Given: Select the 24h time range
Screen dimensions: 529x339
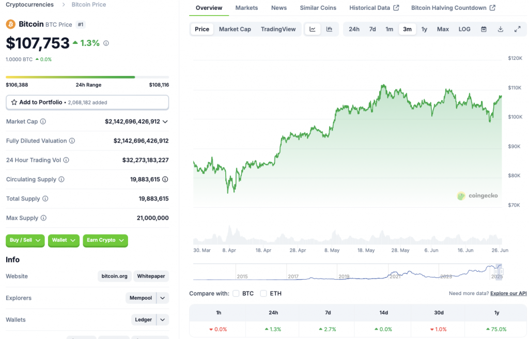Looking at the screenshot, I should coord(354,29).
